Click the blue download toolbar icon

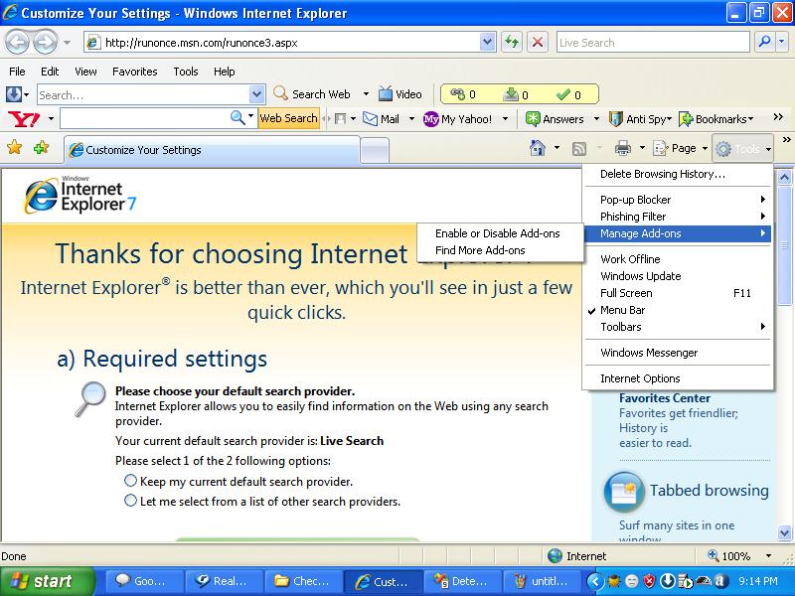tap(14, 94)
